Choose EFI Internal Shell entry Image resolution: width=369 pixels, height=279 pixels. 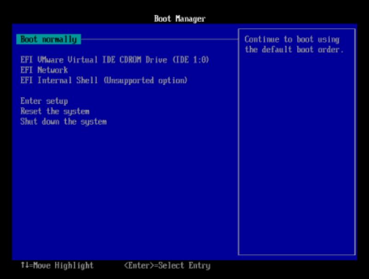104,81
